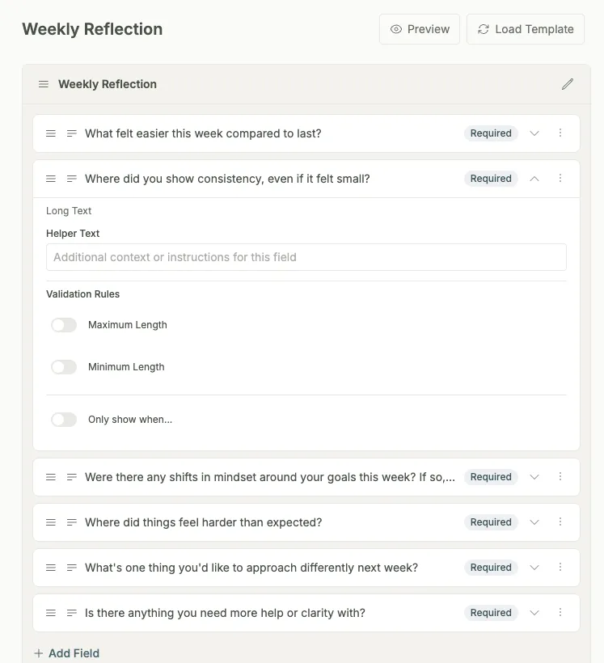
Task: Click drag handle for 'shifts in mindset' field
Action: tap(51, 477)
